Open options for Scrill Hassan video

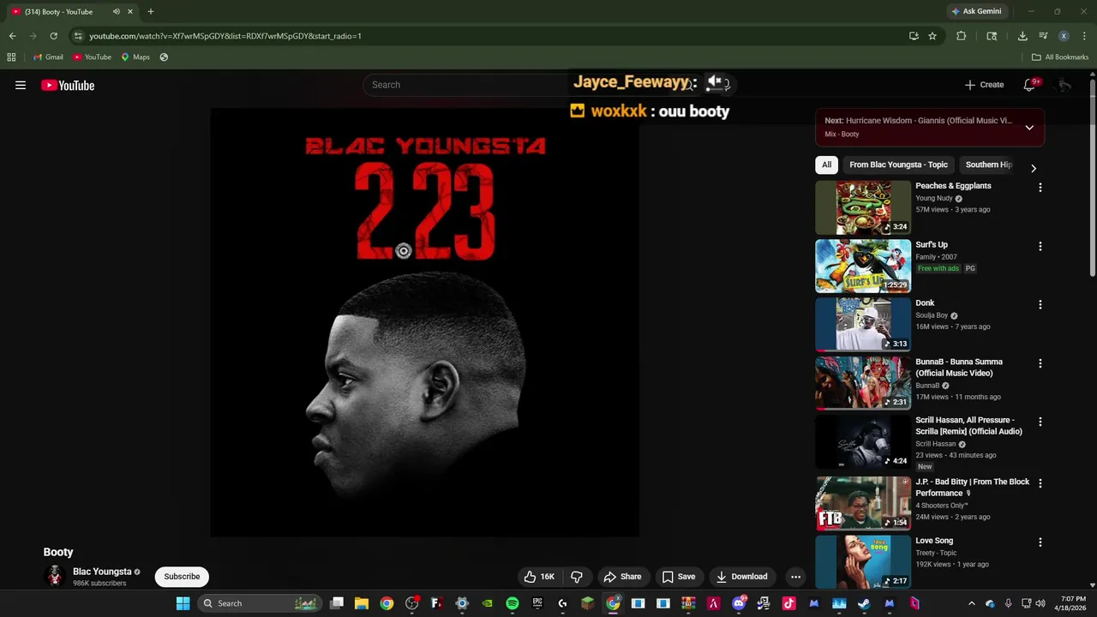pos(1040,422)
